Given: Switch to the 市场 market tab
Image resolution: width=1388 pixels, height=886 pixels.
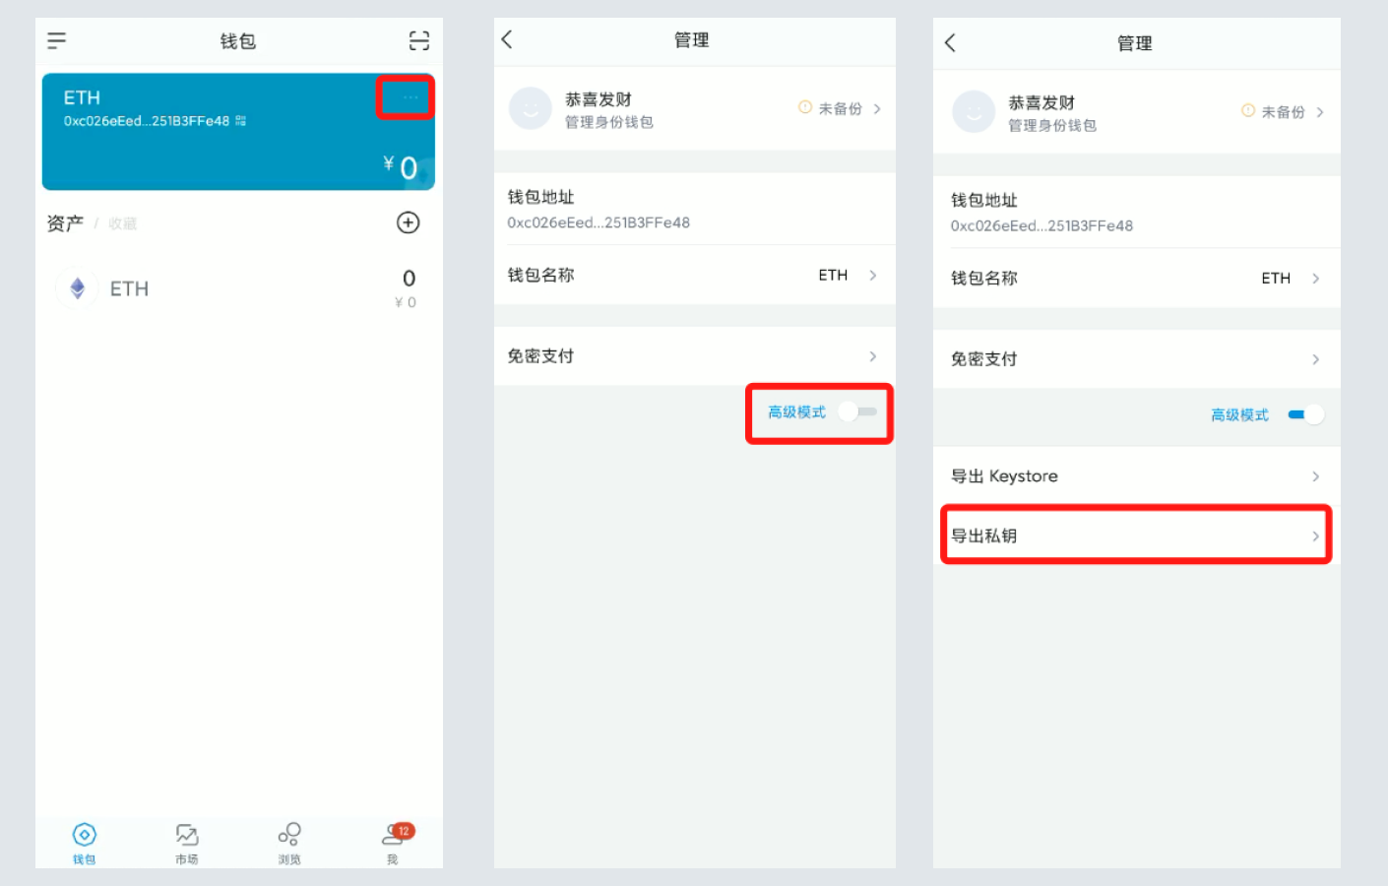Looking at the screenshot, I should [x=187, y=844].
